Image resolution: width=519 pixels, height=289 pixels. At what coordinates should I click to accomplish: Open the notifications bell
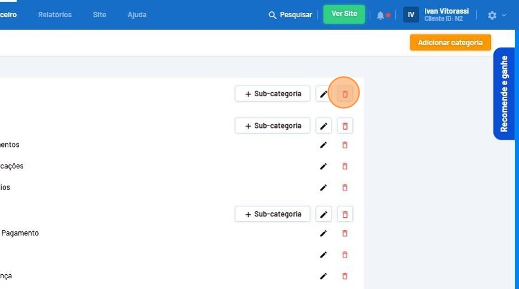tap(380, 15)
